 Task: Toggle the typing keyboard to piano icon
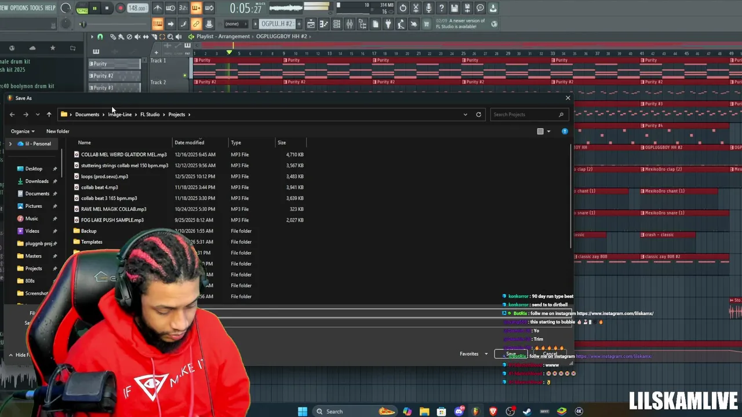tap(158, 24)
